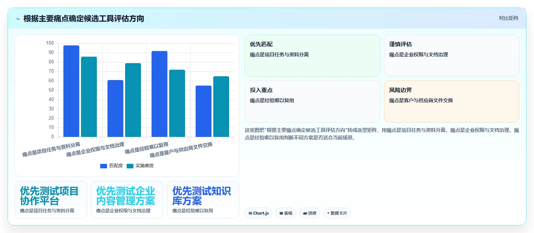Screen dimensions: 534x233
Task: Click the blue 匹配度 bar for 痛点是项目任务与资料分离
Action: click(71, 91)
